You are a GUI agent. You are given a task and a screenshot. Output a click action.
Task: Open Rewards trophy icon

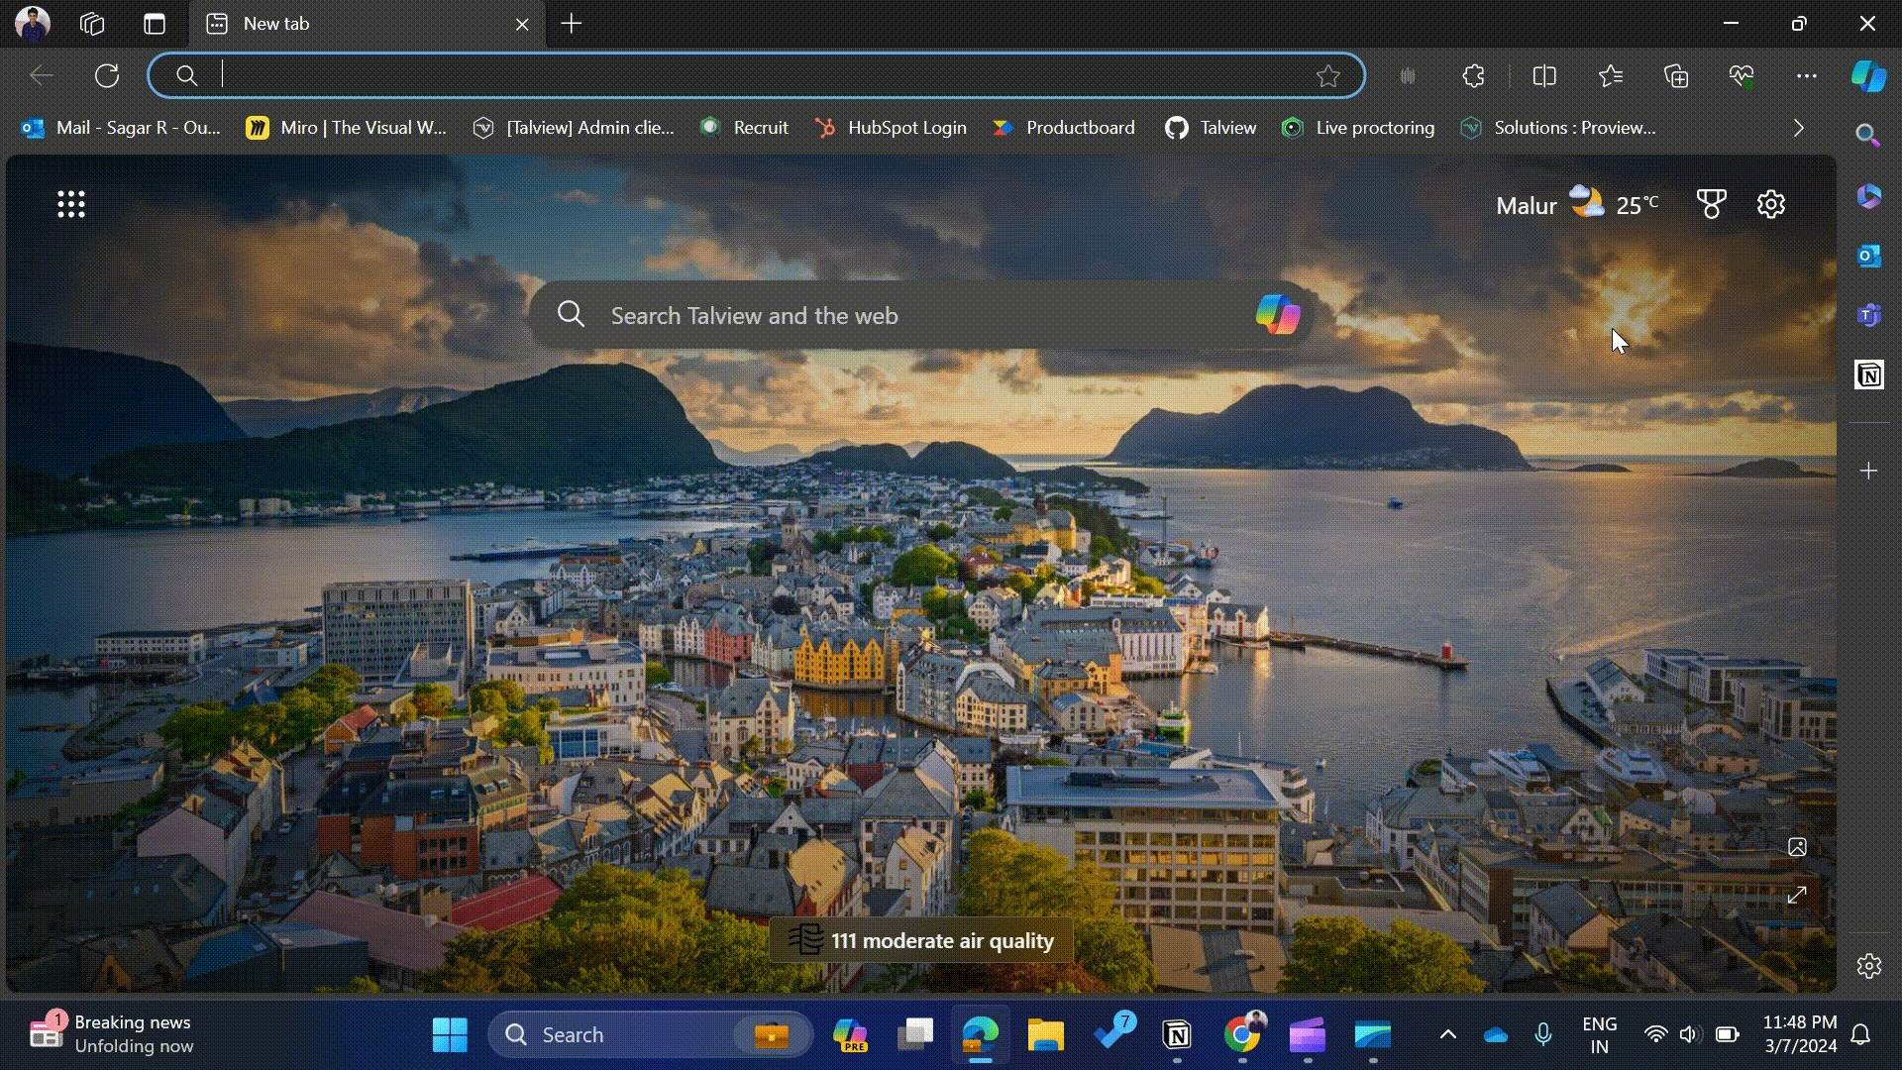tap(1711, 204)
